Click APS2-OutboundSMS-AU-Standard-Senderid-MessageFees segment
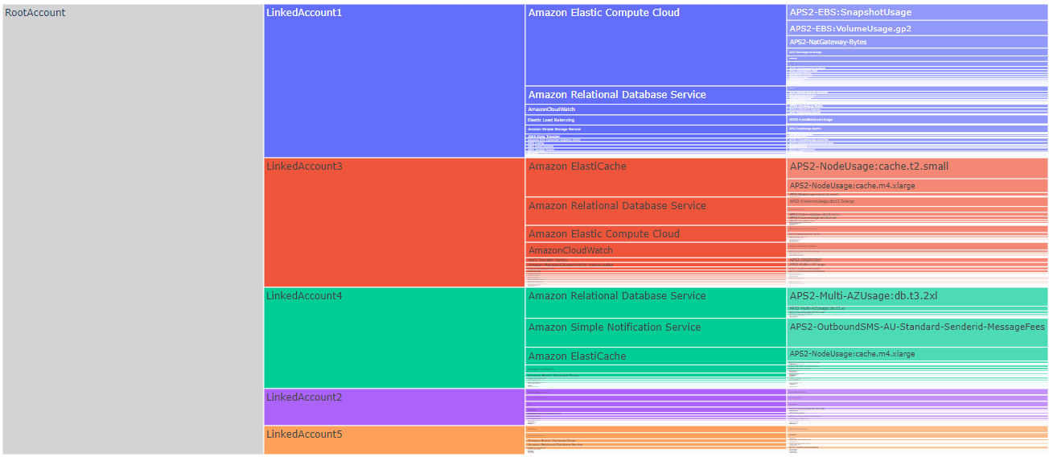 [x=918, y=333]
